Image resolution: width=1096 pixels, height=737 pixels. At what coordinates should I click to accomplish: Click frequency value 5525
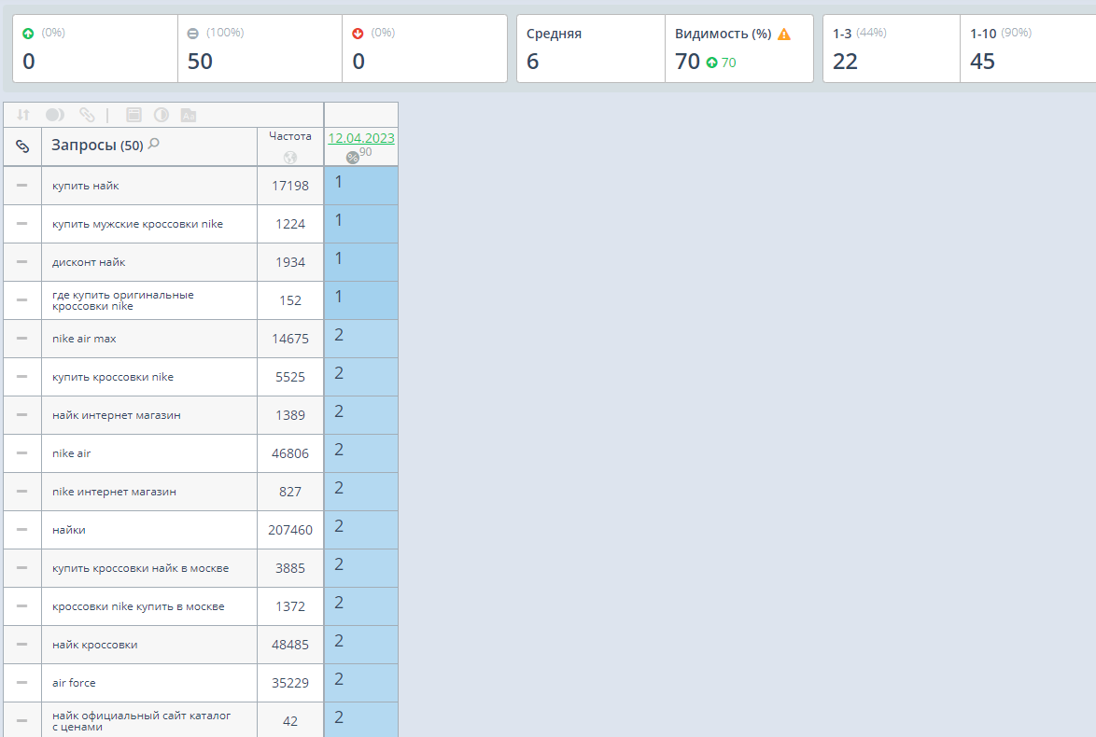click(x=290, y=377)
